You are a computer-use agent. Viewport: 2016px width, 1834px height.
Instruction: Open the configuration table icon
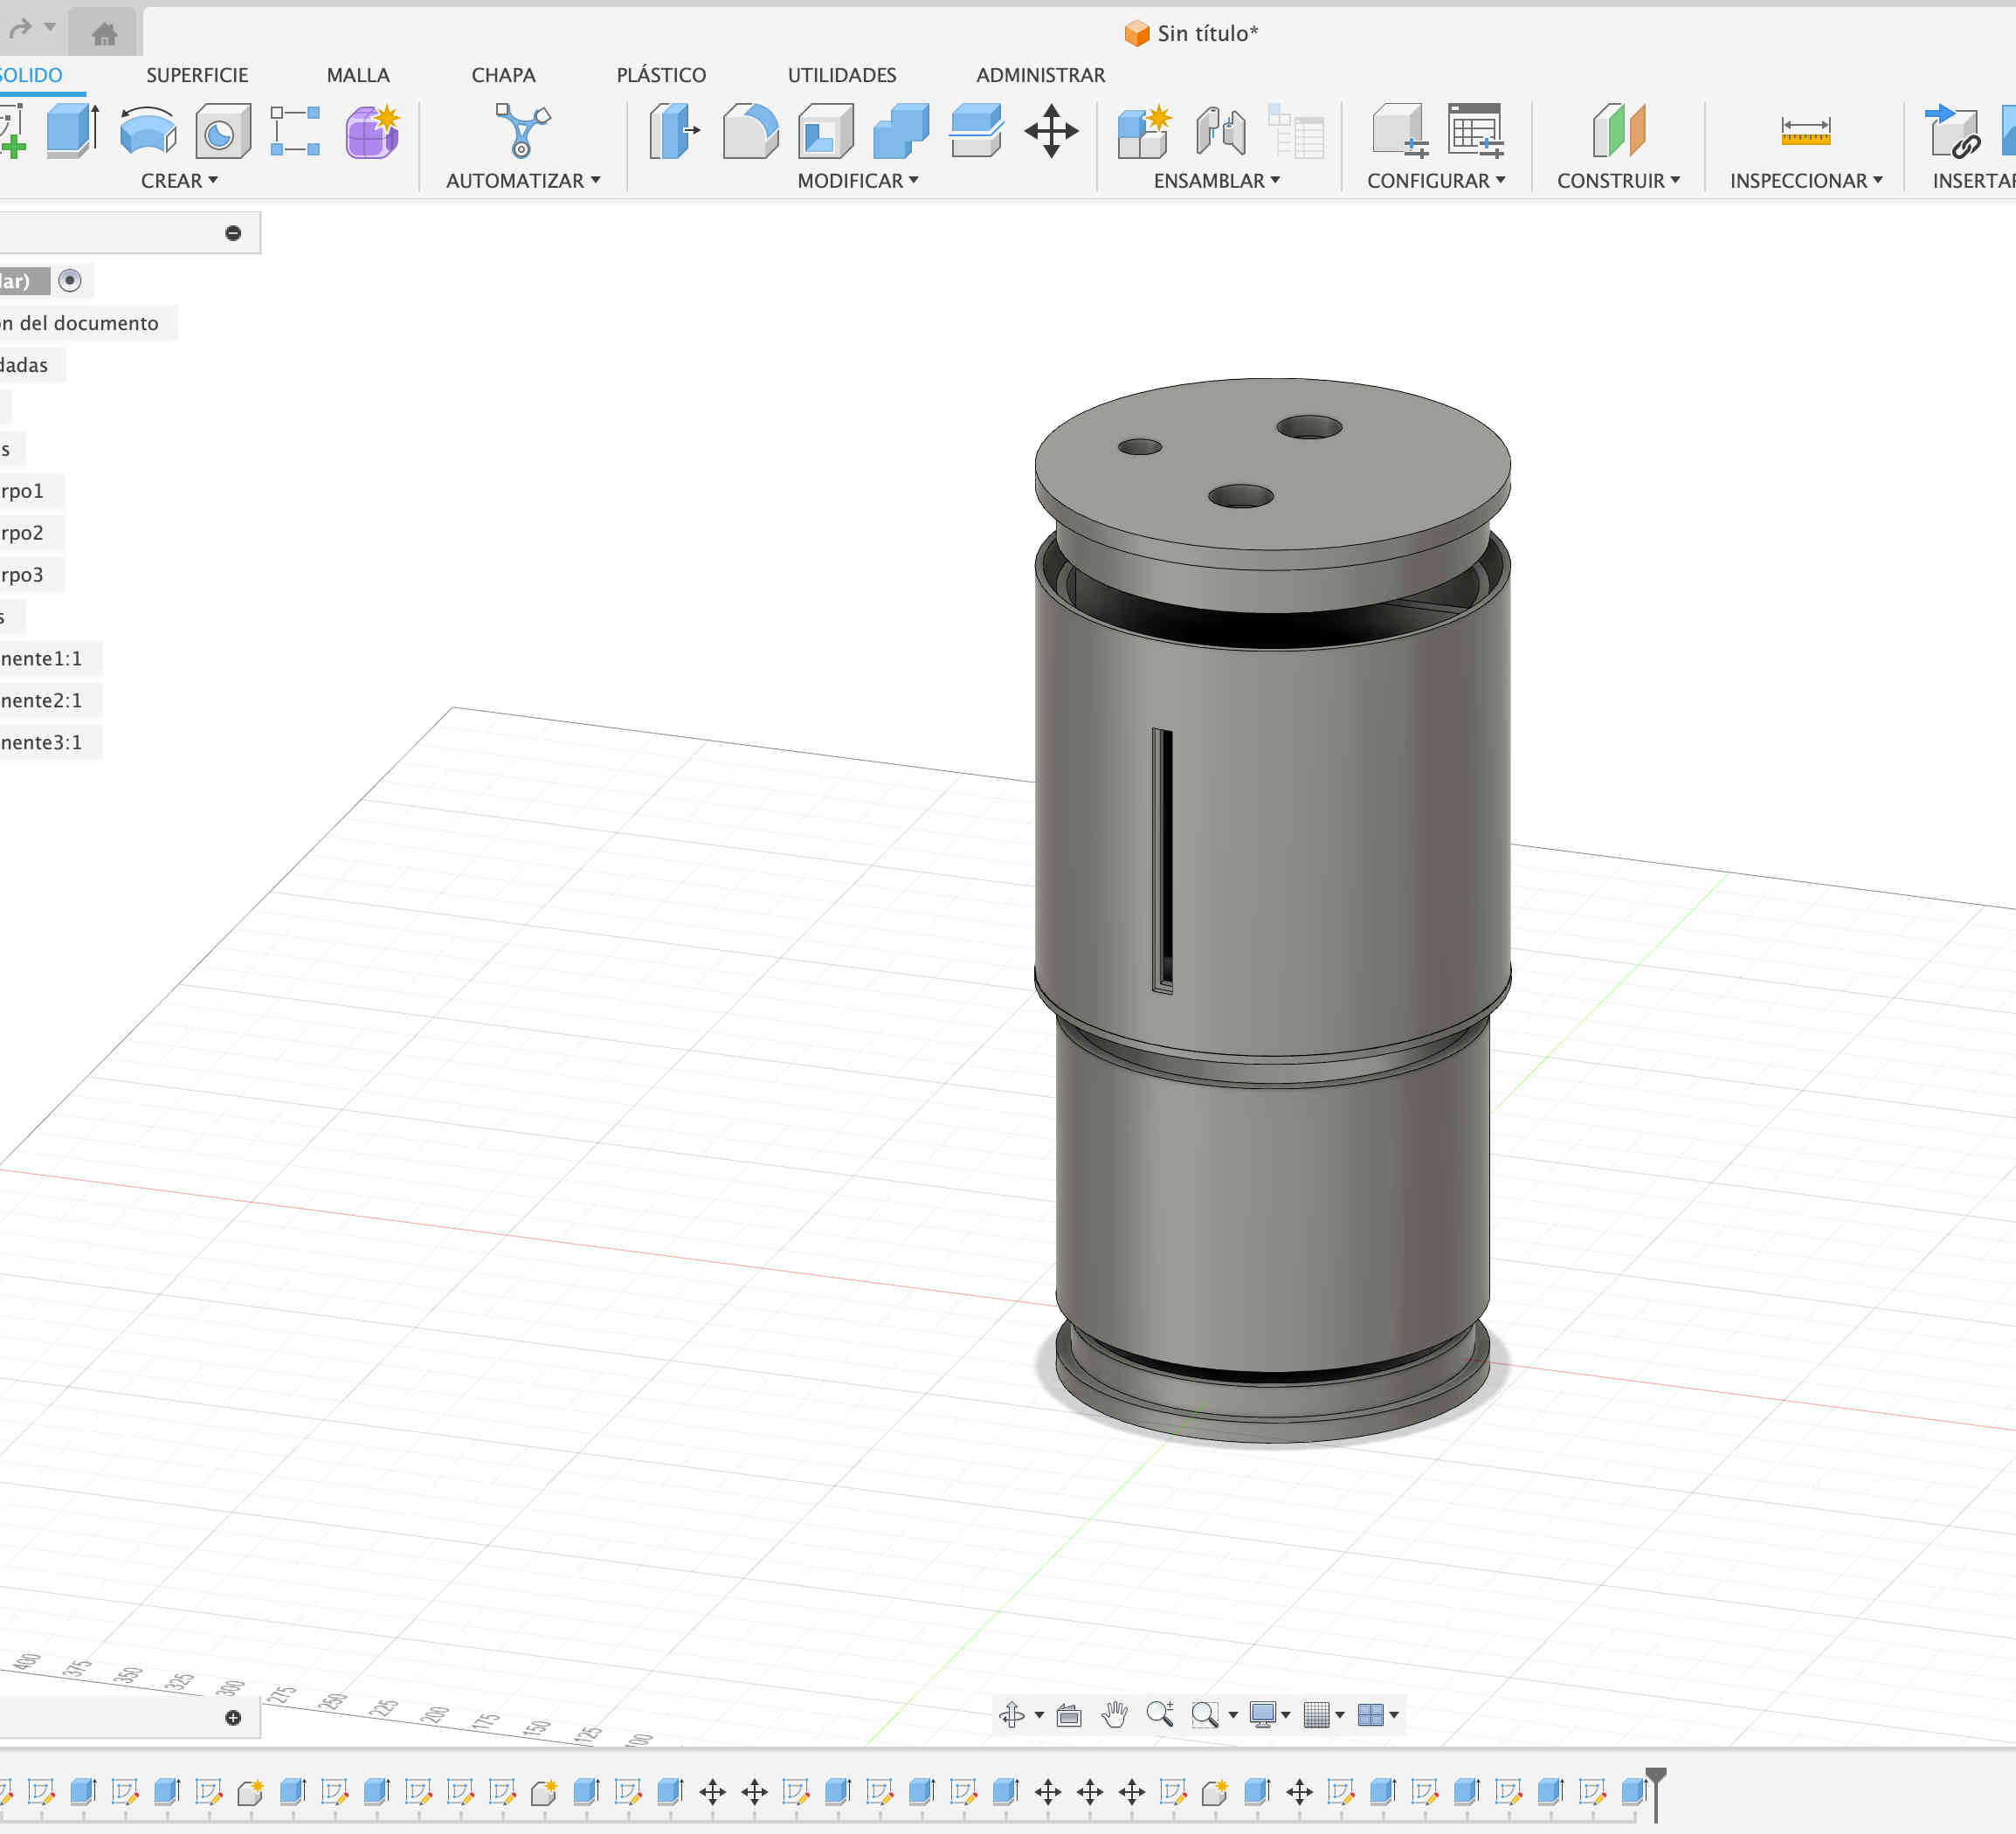click(x=1476, y=131)
